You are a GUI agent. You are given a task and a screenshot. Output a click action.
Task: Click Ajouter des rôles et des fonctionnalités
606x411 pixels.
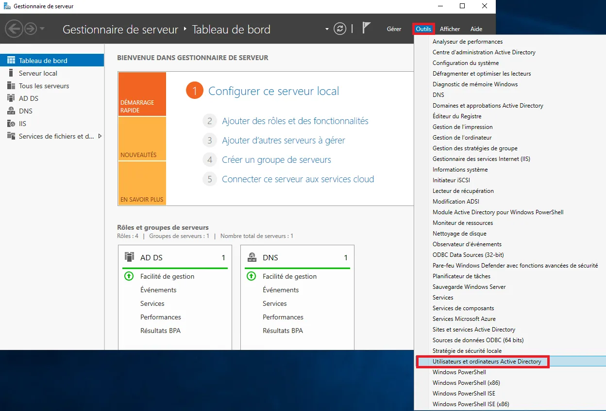click(x=295, y=121)
